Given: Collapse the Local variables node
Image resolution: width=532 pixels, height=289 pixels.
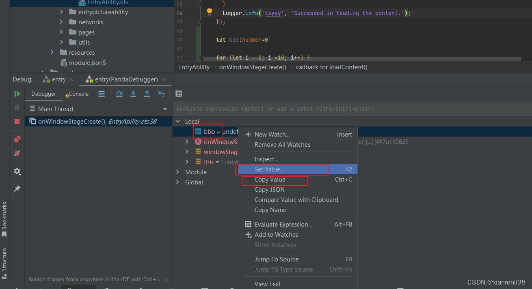Looking at the screenshot, I should [x=178, y=121].
